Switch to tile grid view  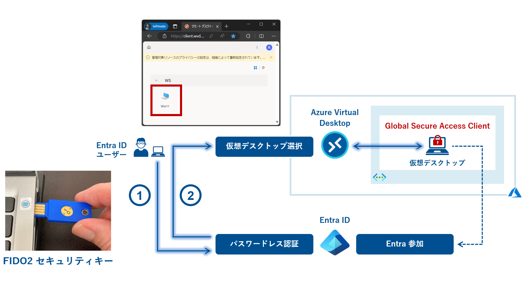[x=255, y=68]
